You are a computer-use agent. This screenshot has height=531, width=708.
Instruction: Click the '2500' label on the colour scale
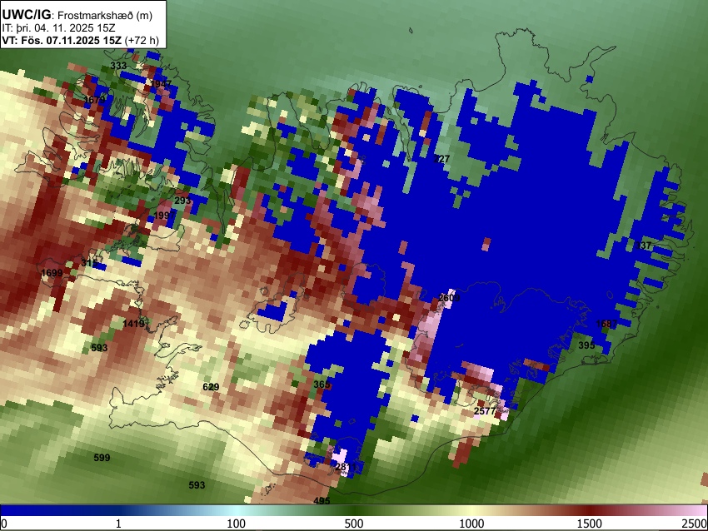click(x=696, y=524)
